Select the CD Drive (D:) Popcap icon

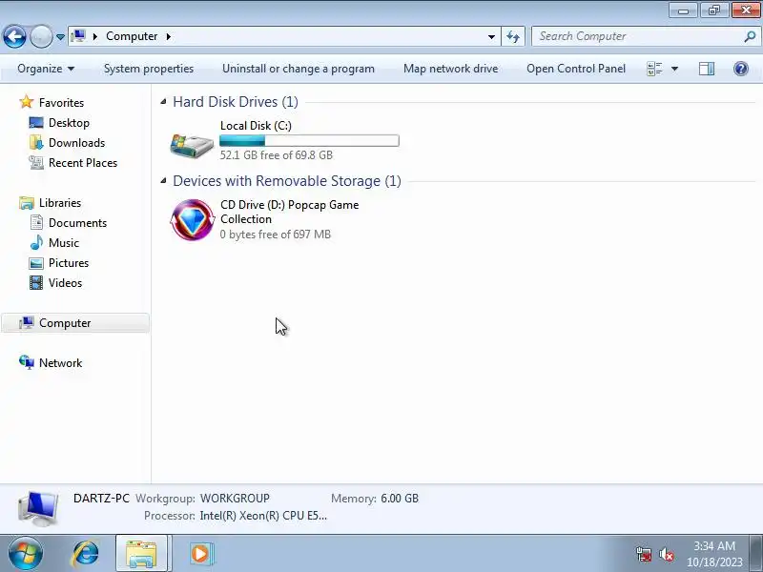coord(193,220)
